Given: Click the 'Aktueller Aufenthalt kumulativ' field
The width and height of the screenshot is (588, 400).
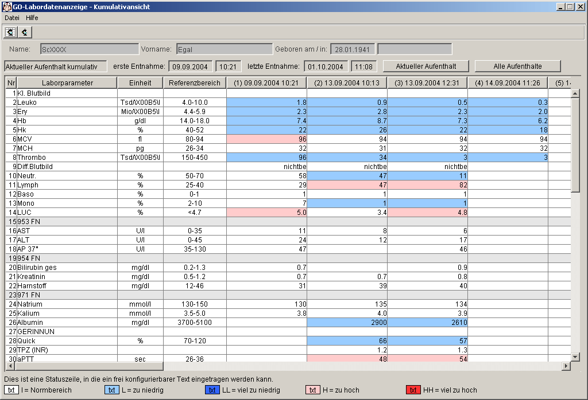Looking at the screenshot, I should [56, 66].
